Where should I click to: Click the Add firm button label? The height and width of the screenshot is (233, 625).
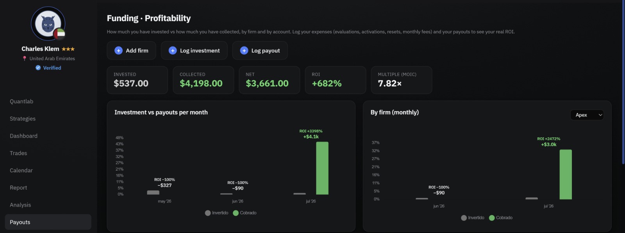137,51
